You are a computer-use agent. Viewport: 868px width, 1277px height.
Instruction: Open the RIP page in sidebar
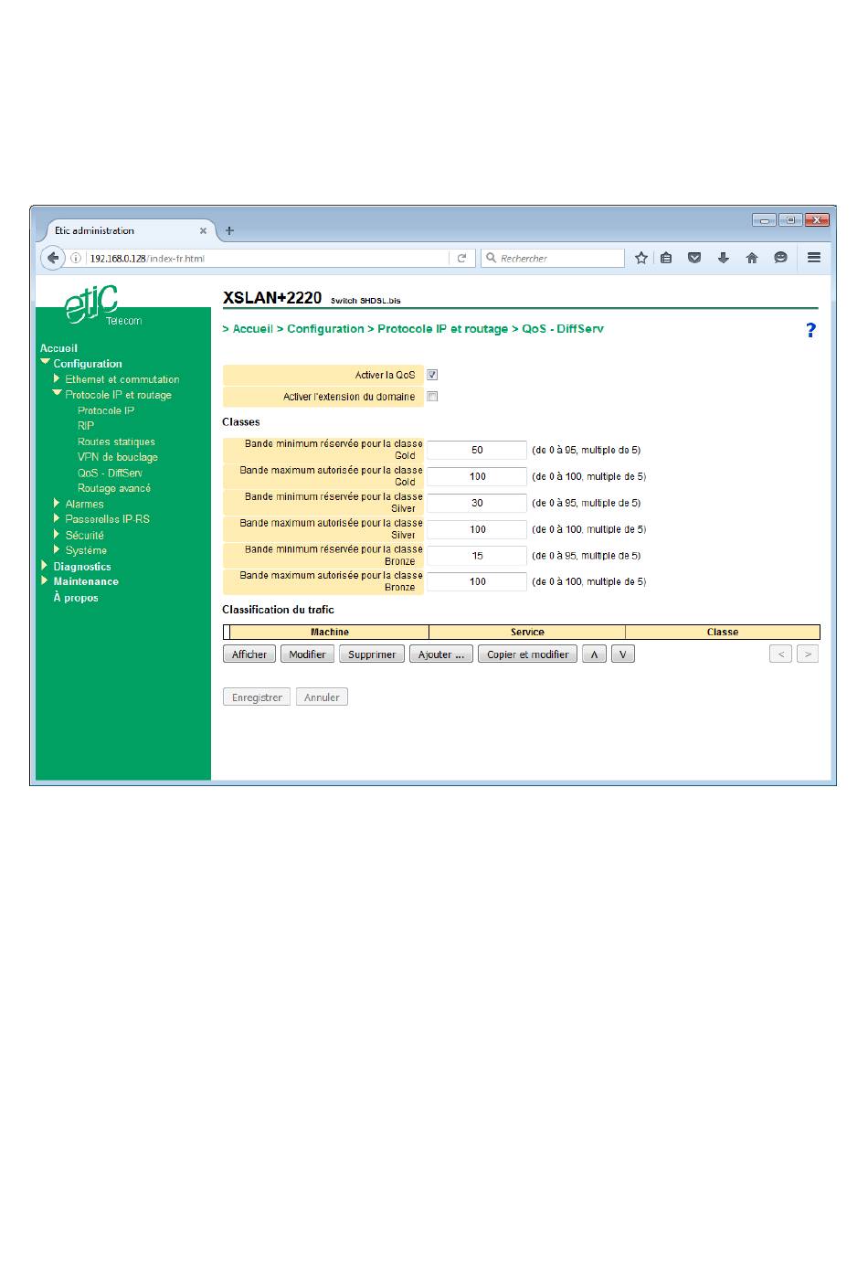[86, 426]
